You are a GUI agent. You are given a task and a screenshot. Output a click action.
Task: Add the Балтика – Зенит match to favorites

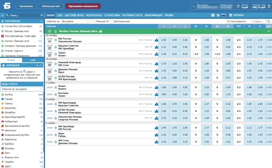tap(56, 94)
